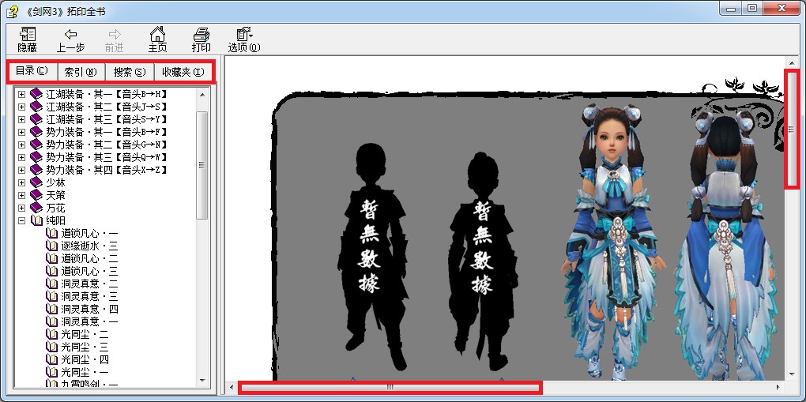806x402 pixels.
Task: Click the book icon beside 少林
Action: (36, 182)
